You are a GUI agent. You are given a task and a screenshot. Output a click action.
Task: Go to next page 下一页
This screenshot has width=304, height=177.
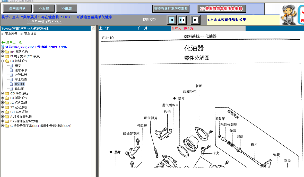pyautogui.click(x=142, y=28)
